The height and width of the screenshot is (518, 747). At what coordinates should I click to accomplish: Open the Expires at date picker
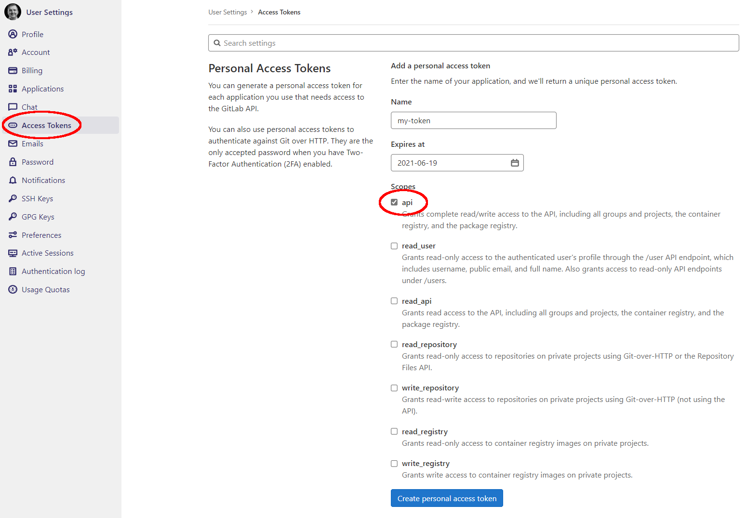(514, 163)
